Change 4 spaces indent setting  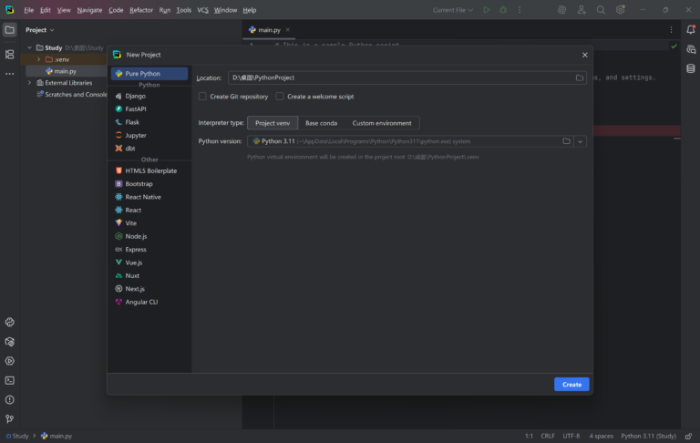click(x=601, y=436)
